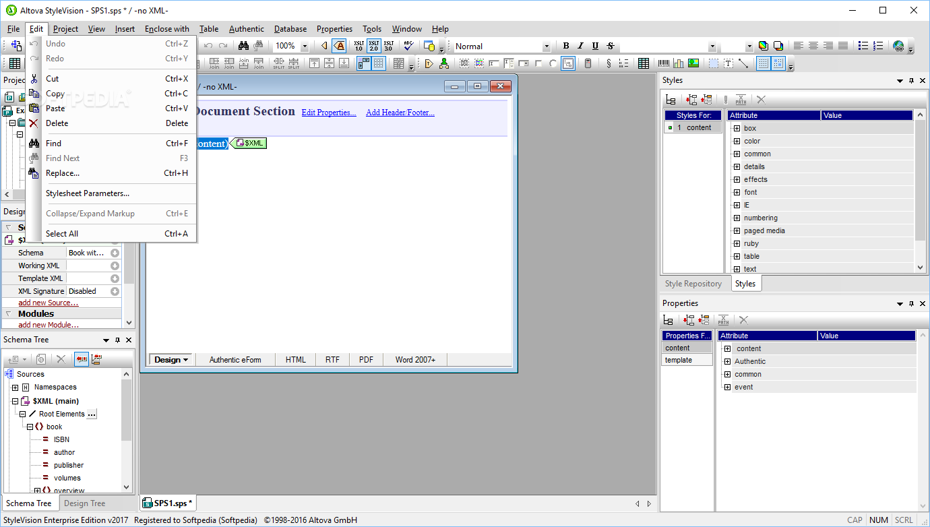Viewport: 930px width, 527px height.
Task: Click the Italic formatting icon
Action: [x=581, y=46]
